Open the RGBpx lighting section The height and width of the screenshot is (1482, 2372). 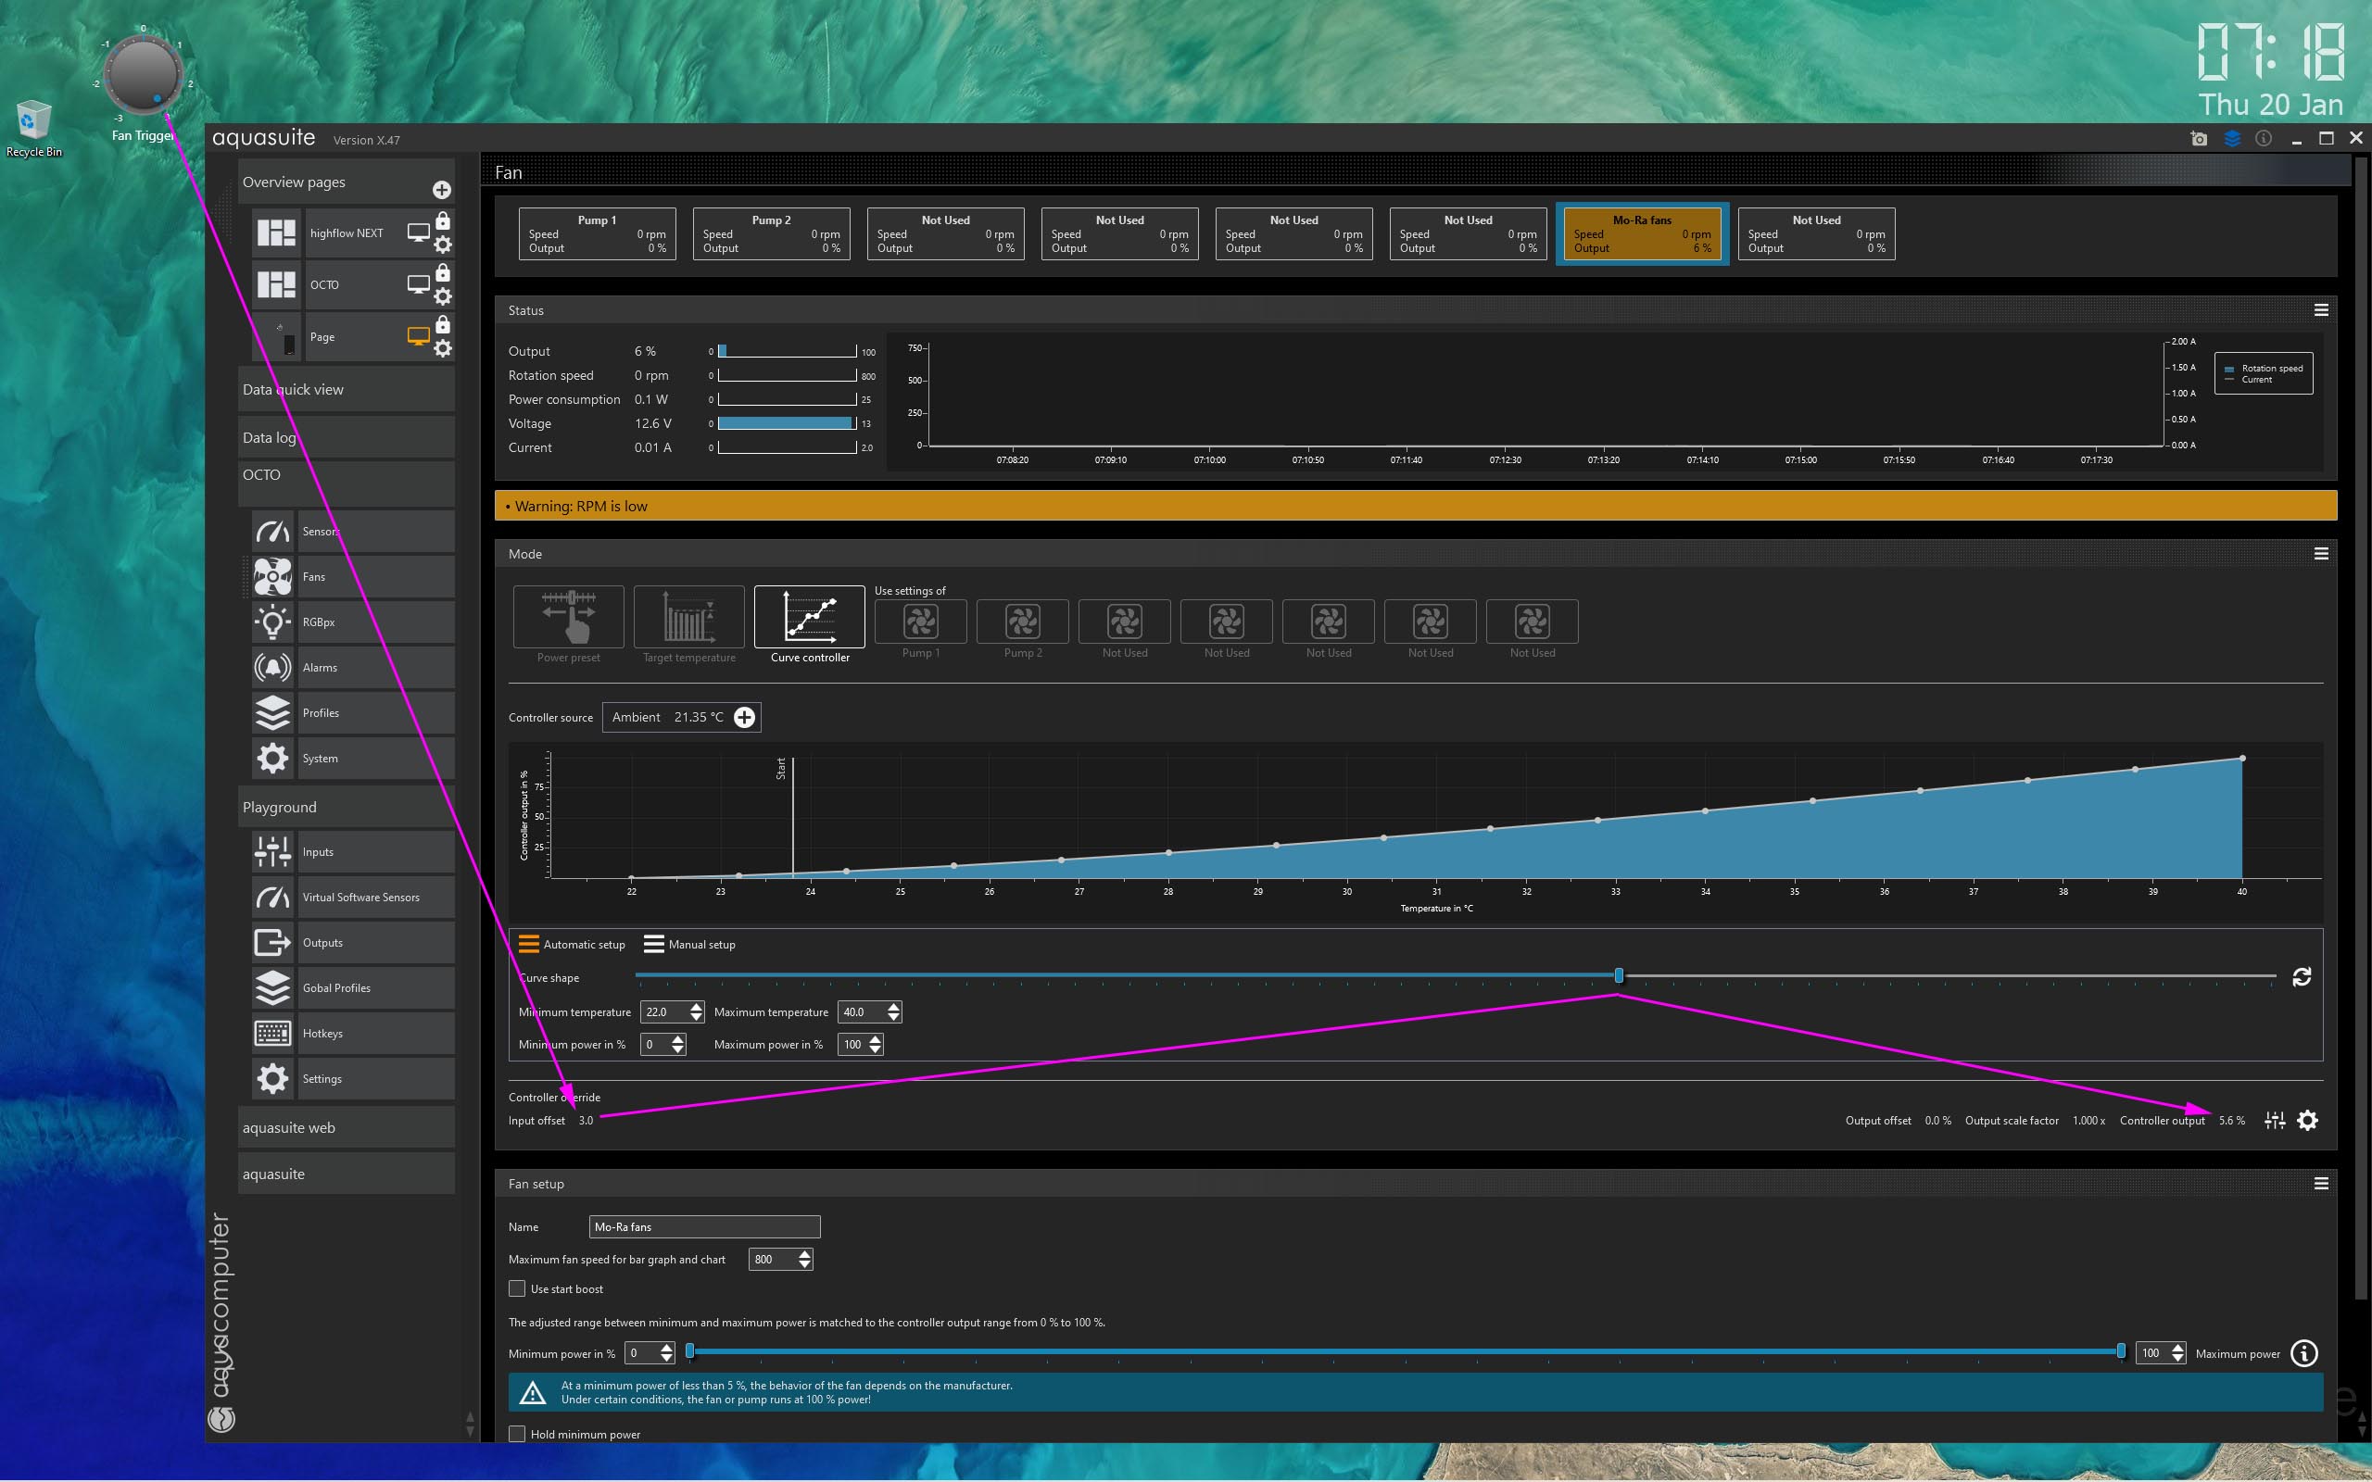click(x=318, y=622)
